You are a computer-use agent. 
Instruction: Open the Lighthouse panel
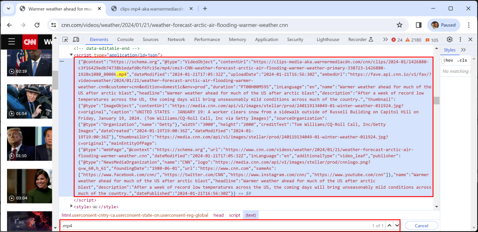[x=328, y=40]
